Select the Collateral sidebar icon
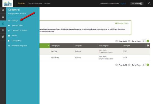The image size is (153, 104). [x=3, y=23]
